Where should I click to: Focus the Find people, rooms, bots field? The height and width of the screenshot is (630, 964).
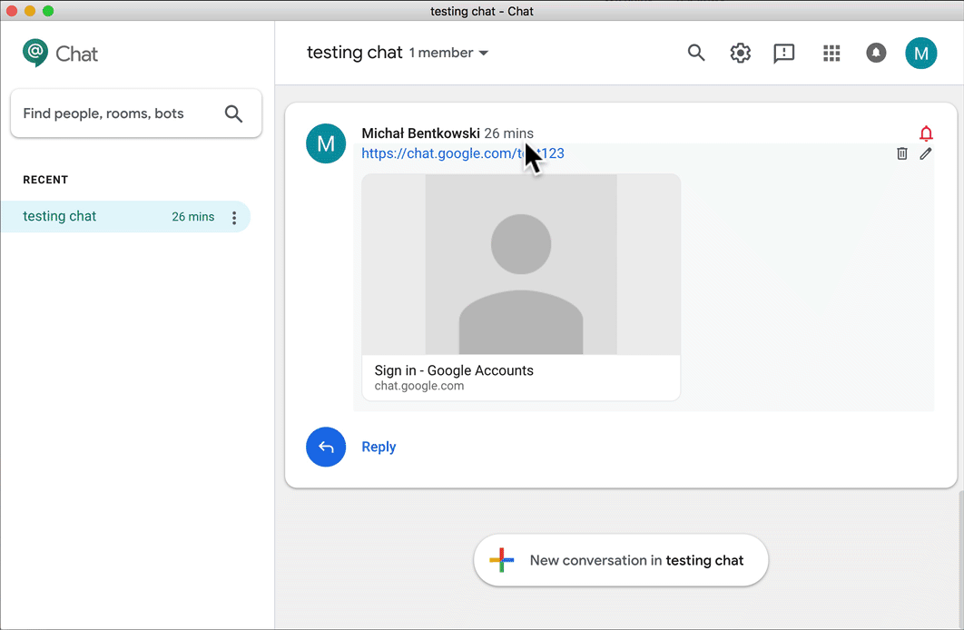[136, 113]
